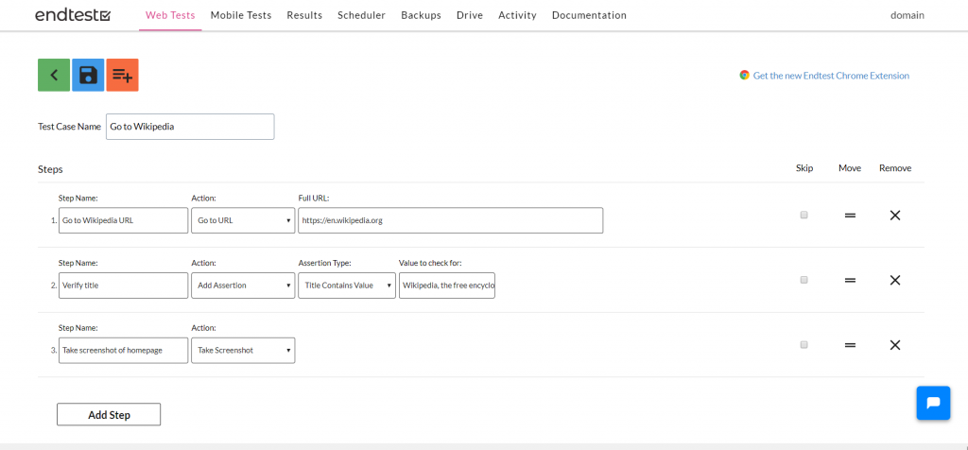Open the Go to URL action dropdown
This screenshot has height=450, width=968.
click(x=243, y=220)
